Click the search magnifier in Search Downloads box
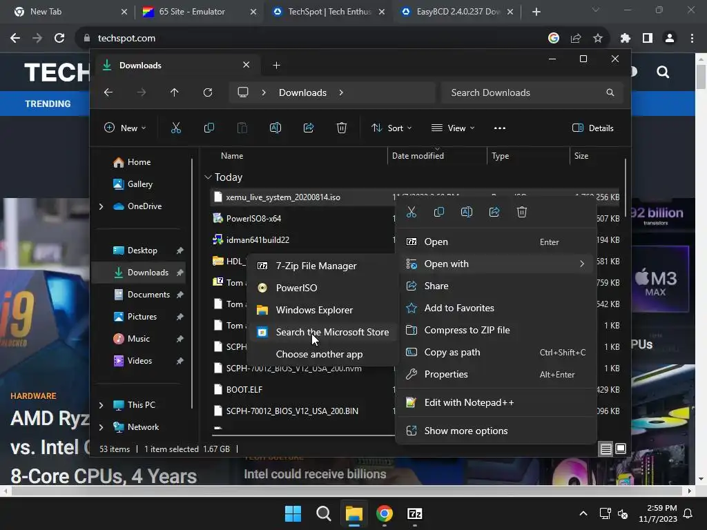The height and width of the screenshot is (530, 707). point(610,92)
